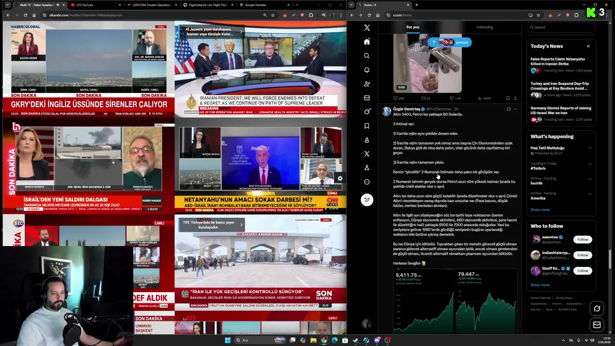Open X Home from the sidebar

(367, 42)
